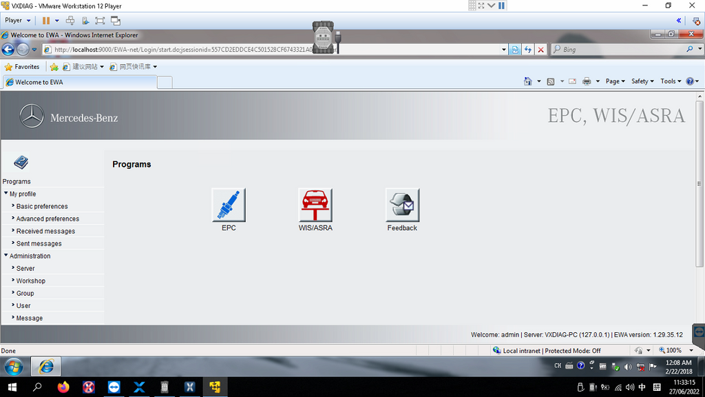705x397 pixels.
Task: Click the VMware pause button
Action: [46, 21]
